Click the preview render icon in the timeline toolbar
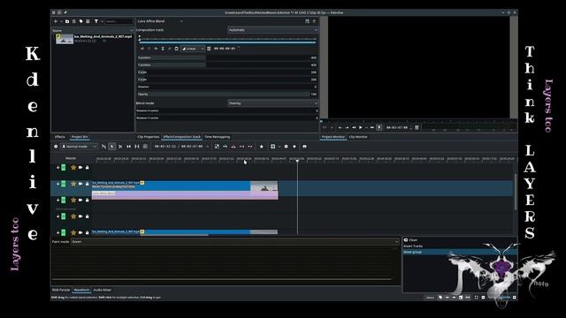Viewport: 566px width, 318px height. [x=273, y=147]
